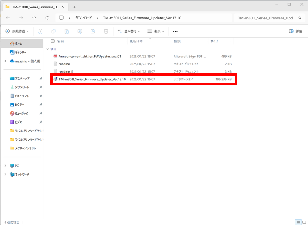This screenshot has height=225, width=308.
Task: Switch to details list view icon
Action: pyautogui.click(x=298, y=222)
